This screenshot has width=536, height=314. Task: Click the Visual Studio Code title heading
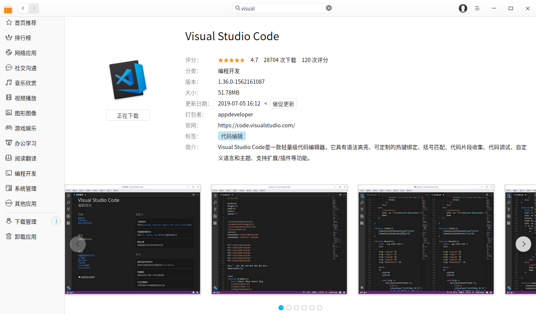[232, 36]
